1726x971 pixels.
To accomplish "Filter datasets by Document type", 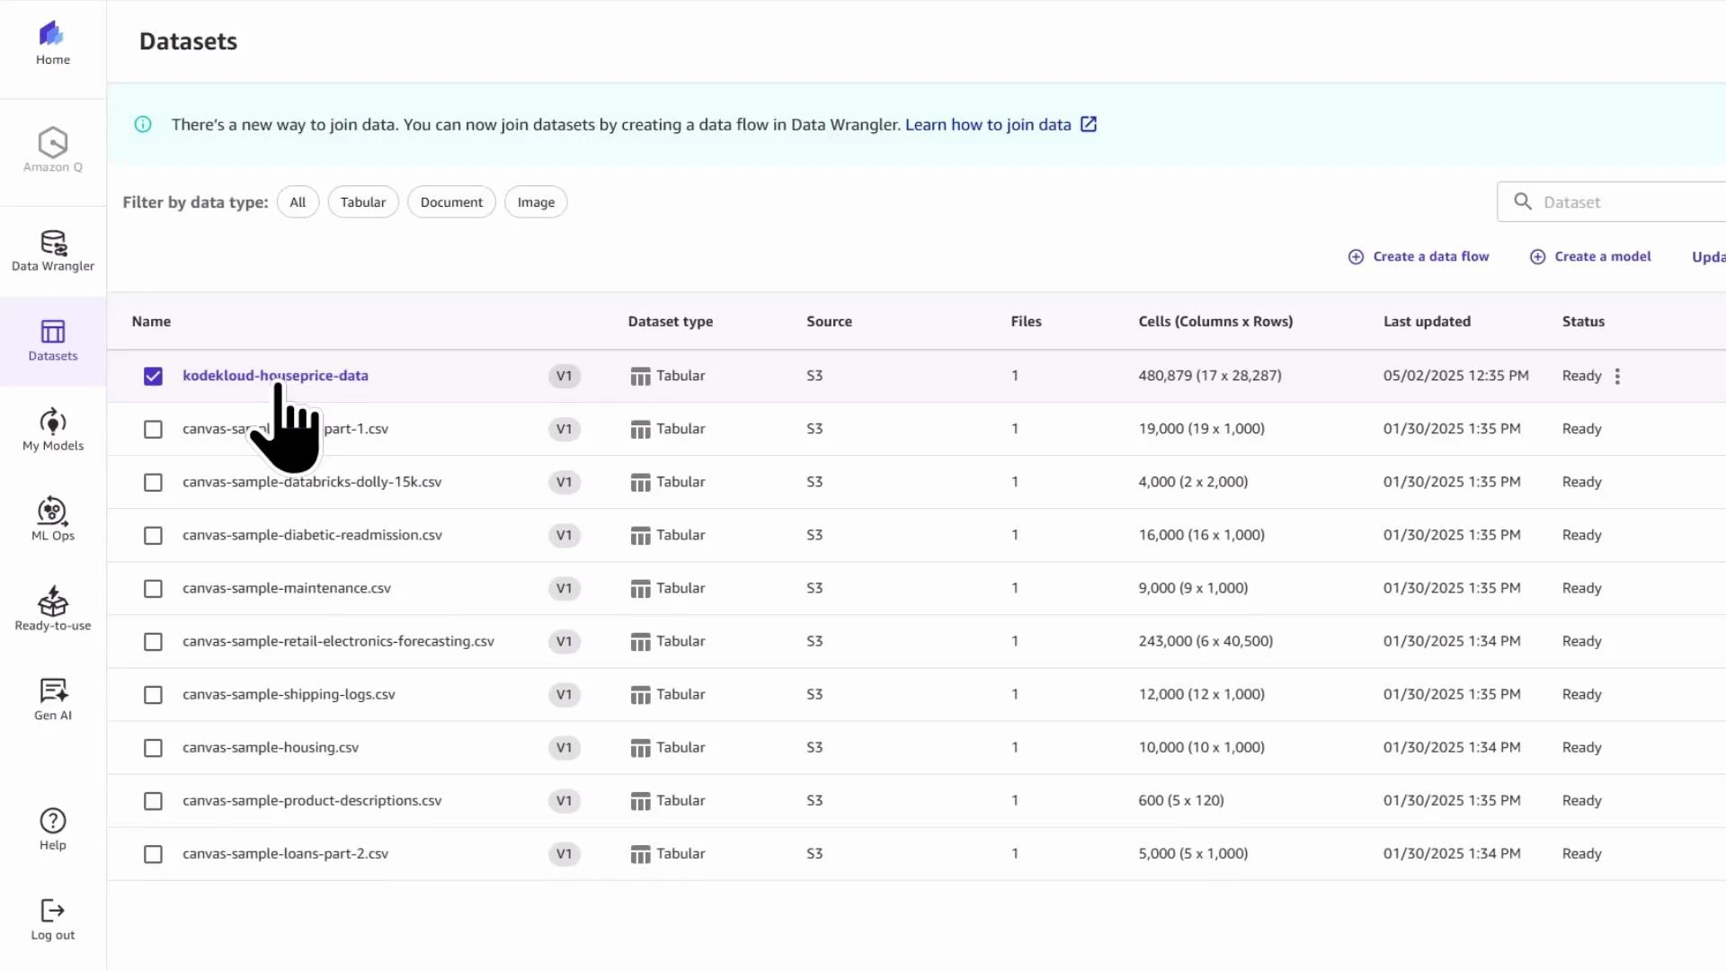I will (451, 201).
